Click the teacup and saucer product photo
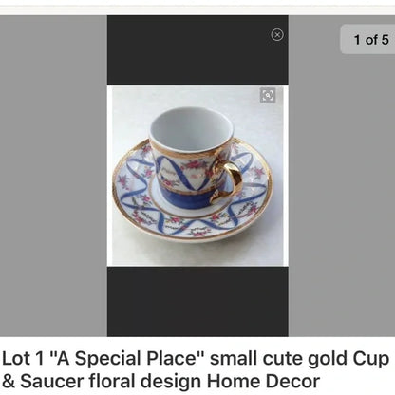The image size is (395, 395). [x=197, y=176]
